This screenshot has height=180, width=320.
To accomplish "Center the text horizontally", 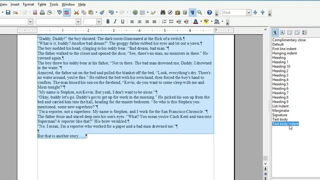I will tap(139, 21).
